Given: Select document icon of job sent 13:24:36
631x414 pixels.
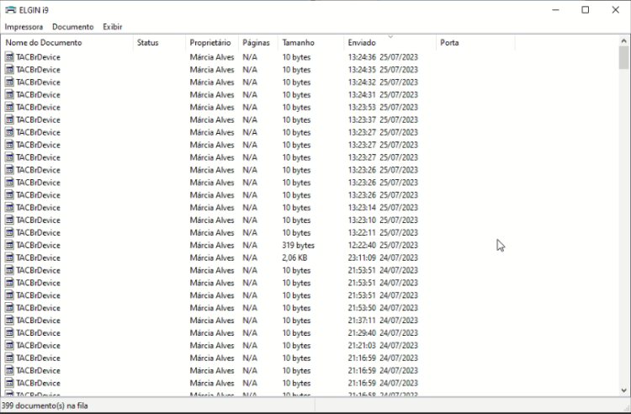Looking at the screenshot, I should 9,57.
